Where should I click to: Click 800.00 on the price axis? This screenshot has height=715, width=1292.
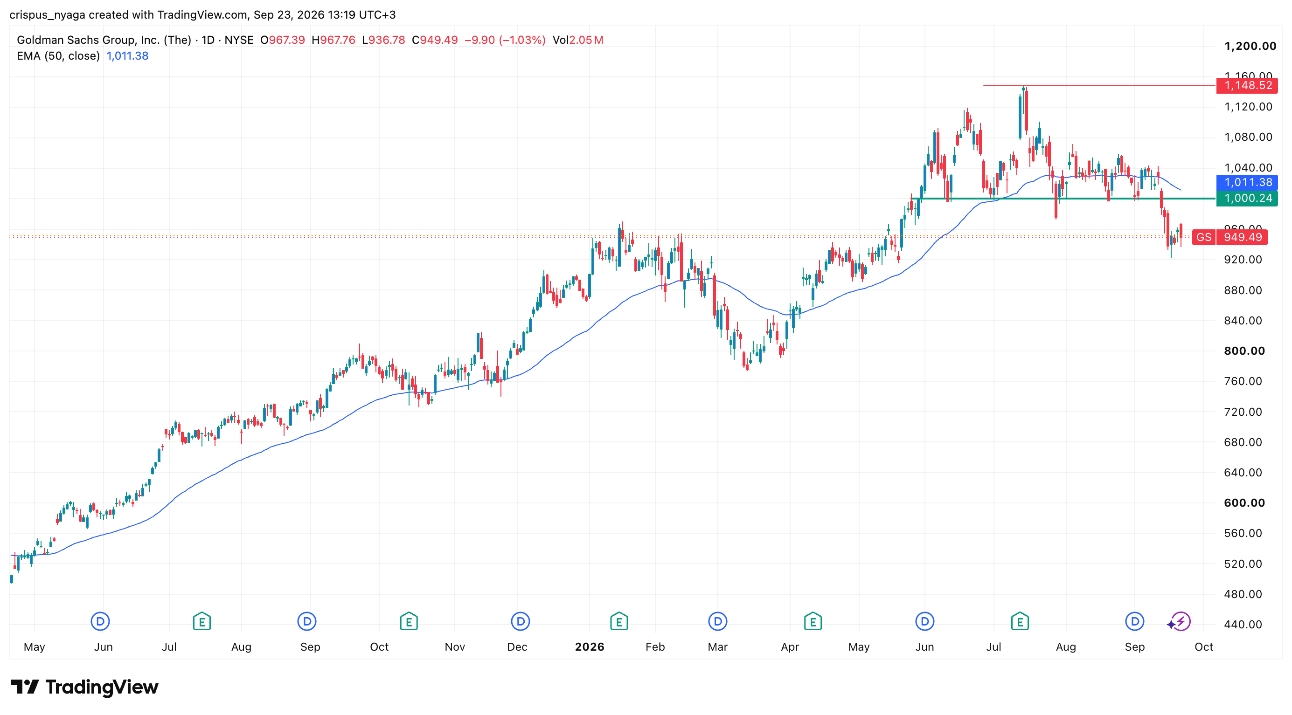click(1244, 351)
